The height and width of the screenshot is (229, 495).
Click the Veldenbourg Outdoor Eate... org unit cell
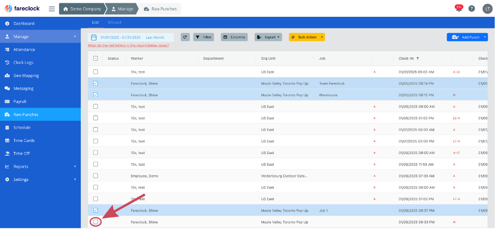tap(284, 176)
